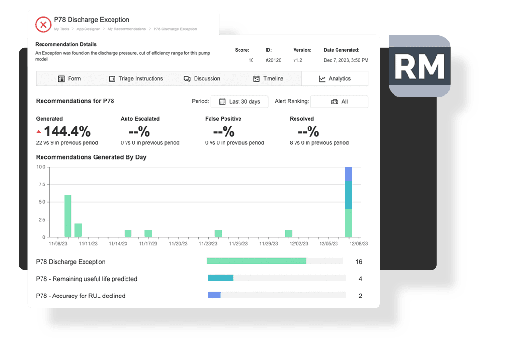Click the RM logo badge
520x338 pixels.
click(x=420, y=66)
